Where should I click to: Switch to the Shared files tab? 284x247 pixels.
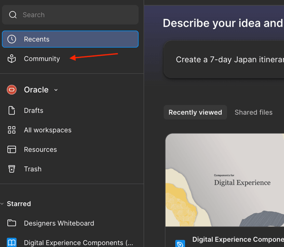(254, 112)
